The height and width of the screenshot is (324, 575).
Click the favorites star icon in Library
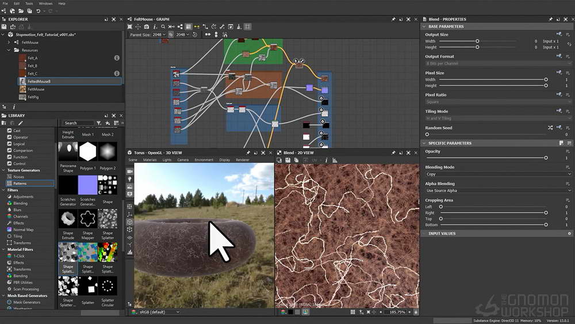tap(108, 123)
